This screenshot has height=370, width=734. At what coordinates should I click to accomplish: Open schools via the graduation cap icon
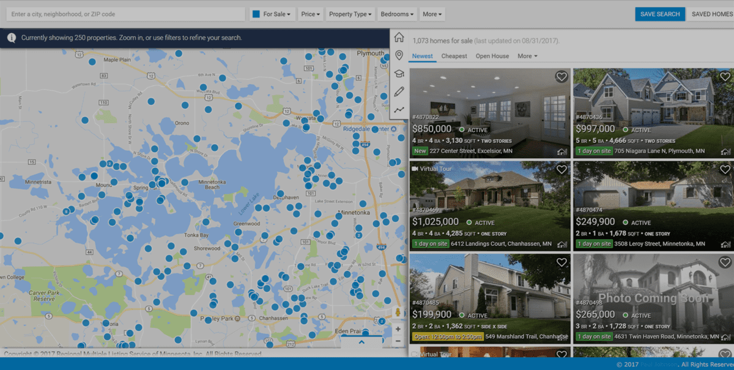[x=399, y=74]
